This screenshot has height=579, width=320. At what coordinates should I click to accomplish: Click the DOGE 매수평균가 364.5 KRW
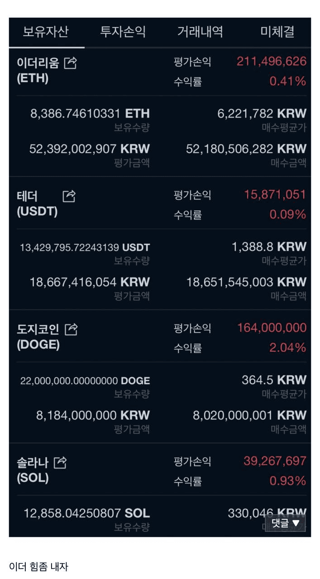click(x=274, y=380)
